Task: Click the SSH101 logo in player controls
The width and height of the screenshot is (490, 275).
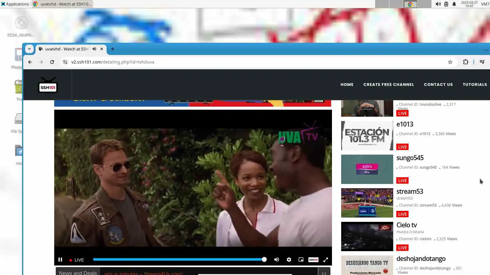Action: pyautogui.click(x=313, y=260)
